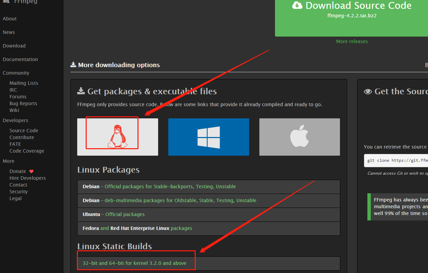The image size is (428, 273).
Task: Open Debian Official packages link
Action: click(x=170, y=187)
